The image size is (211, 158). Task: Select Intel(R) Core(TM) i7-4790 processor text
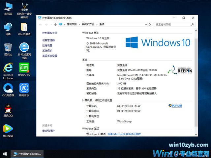click(142, 77)
